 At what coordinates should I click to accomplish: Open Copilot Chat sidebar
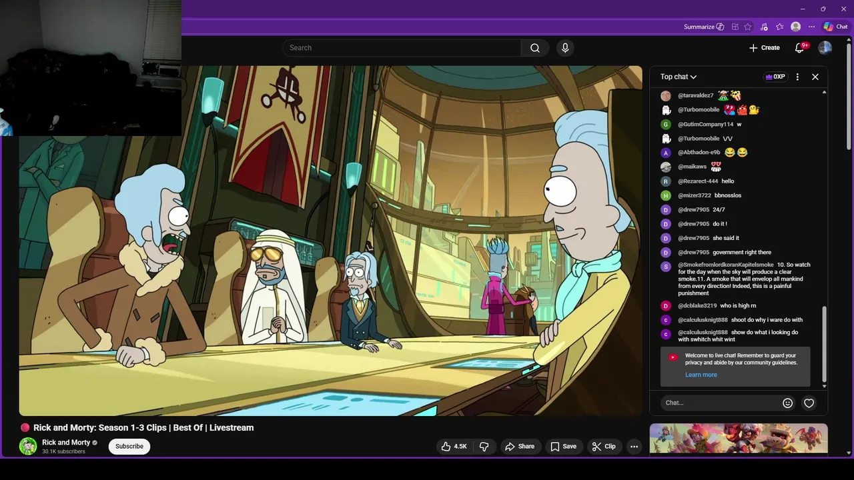coord(835,27)
